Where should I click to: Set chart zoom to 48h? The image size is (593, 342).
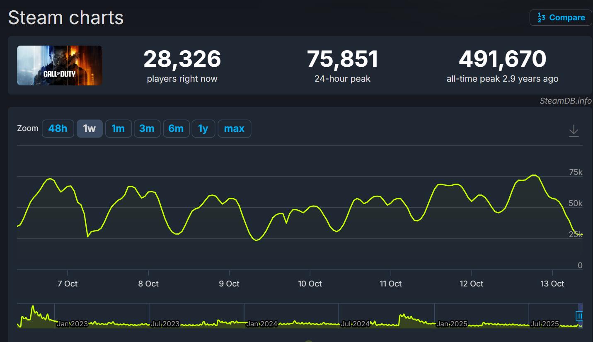pyautogui.click(x=58, y=129)
